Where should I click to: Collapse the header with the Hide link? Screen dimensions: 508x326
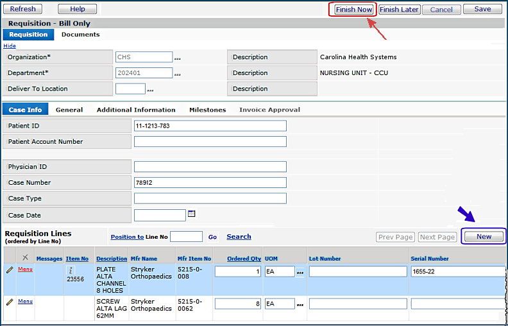coord(10,46)
